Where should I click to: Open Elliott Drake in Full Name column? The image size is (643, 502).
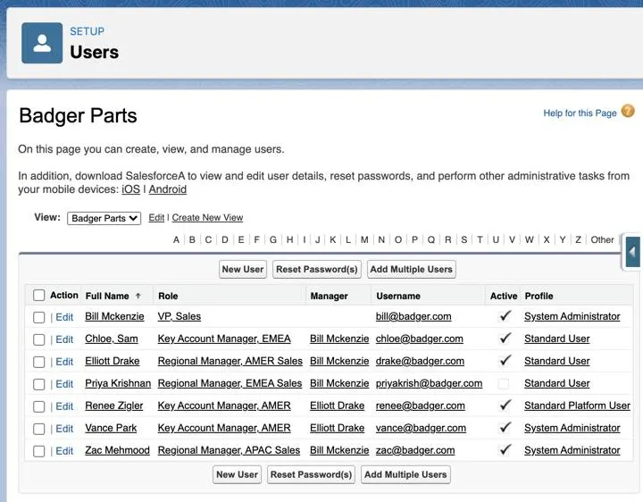(112, 361)
